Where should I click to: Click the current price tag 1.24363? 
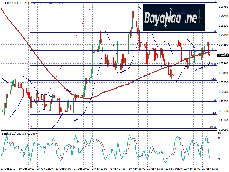pyautogui.click(x=223, y=55)
